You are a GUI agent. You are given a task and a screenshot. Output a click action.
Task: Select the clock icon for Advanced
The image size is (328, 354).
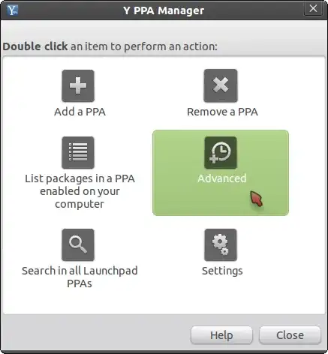point(221,152)
